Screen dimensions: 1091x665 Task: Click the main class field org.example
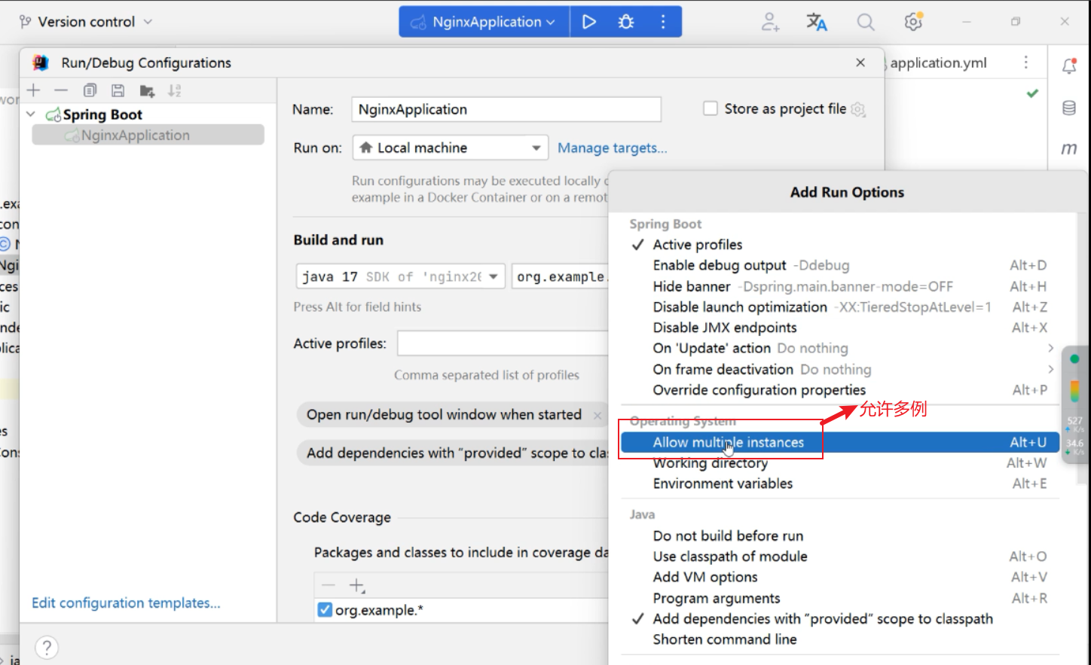point(560,276)
